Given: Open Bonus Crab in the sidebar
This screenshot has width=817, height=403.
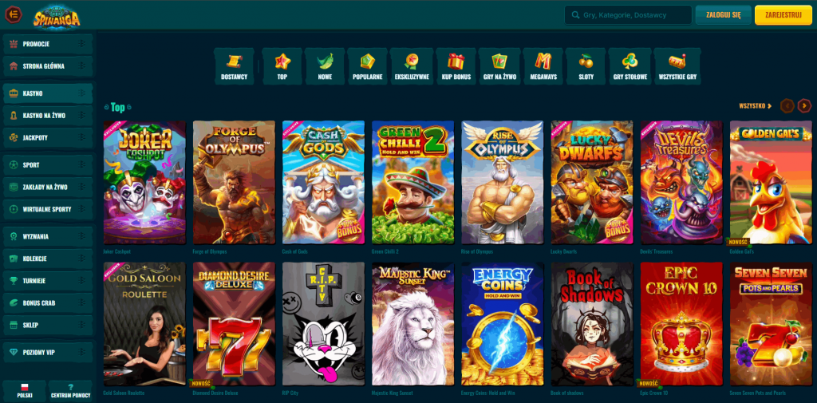Looking at the screenshot, I should click(47, 303).
